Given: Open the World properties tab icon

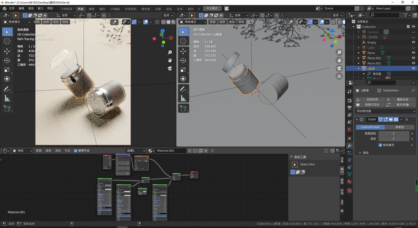Looking at the screenshot, I should 350,130.
